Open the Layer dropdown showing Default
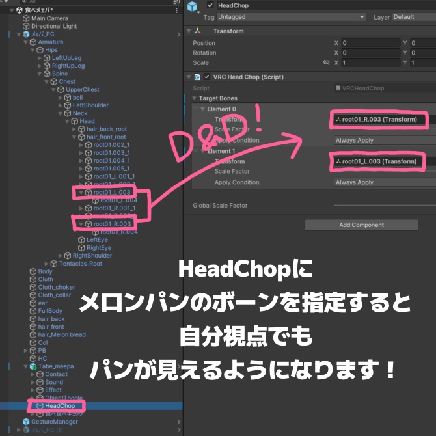The image size is (436, 436). (414, 17)
